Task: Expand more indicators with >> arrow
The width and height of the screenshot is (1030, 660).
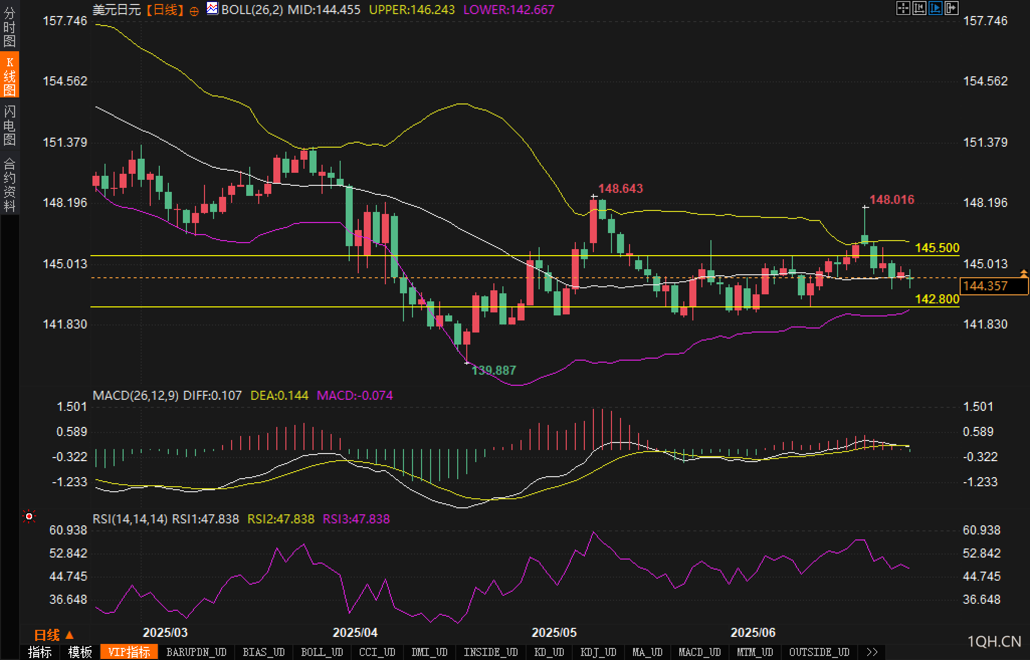Action: pos(872,652)
